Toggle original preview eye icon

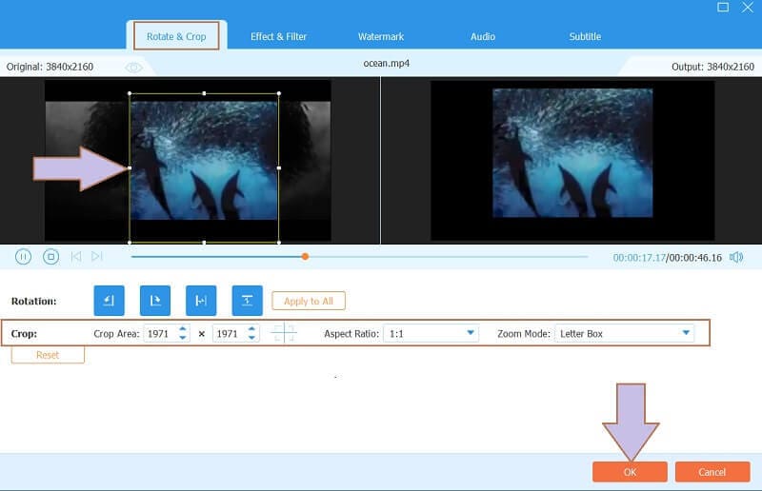click(x=133, y=68)
